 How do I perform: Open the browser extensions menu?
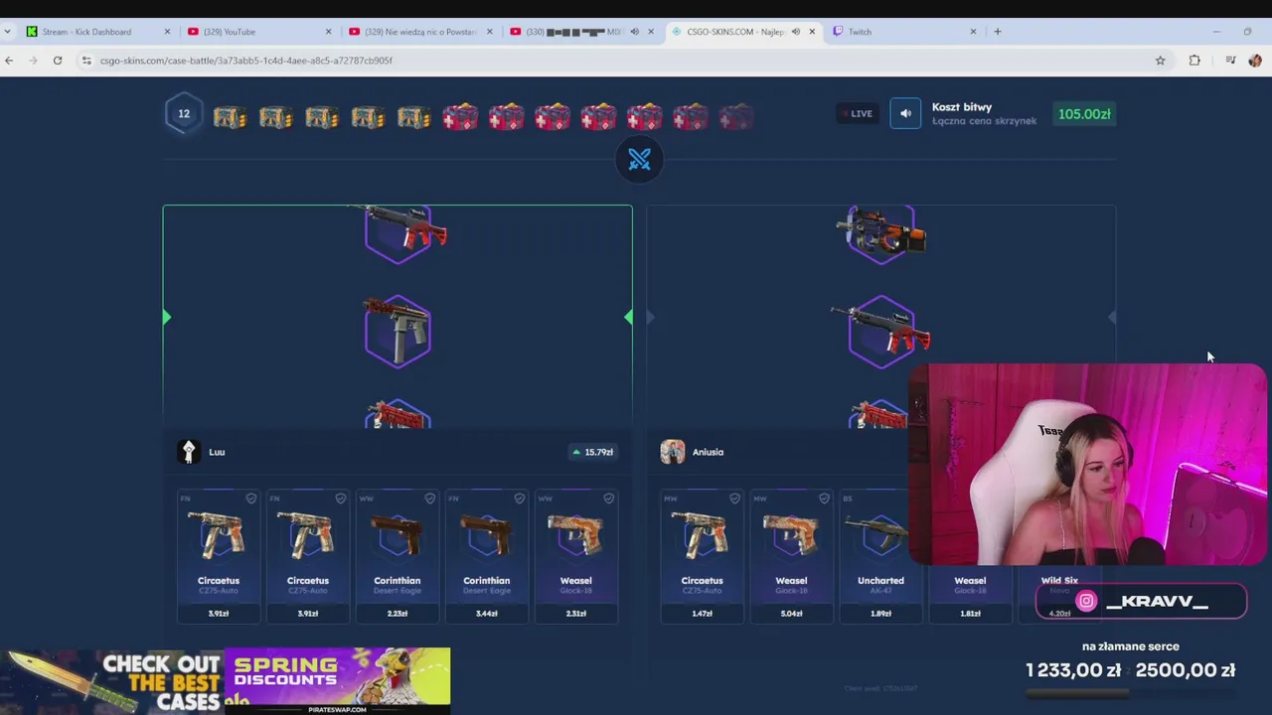pos(1194,61)
